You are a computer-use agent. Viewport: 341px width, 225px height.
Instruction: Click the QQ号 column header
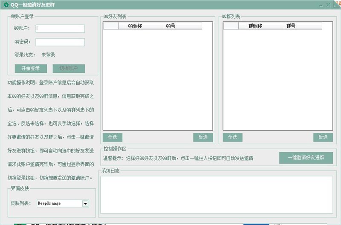tap(170, 26)
